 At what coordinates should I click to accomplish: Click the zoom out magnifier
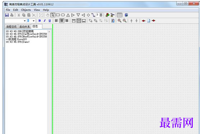tap(125, 20)
